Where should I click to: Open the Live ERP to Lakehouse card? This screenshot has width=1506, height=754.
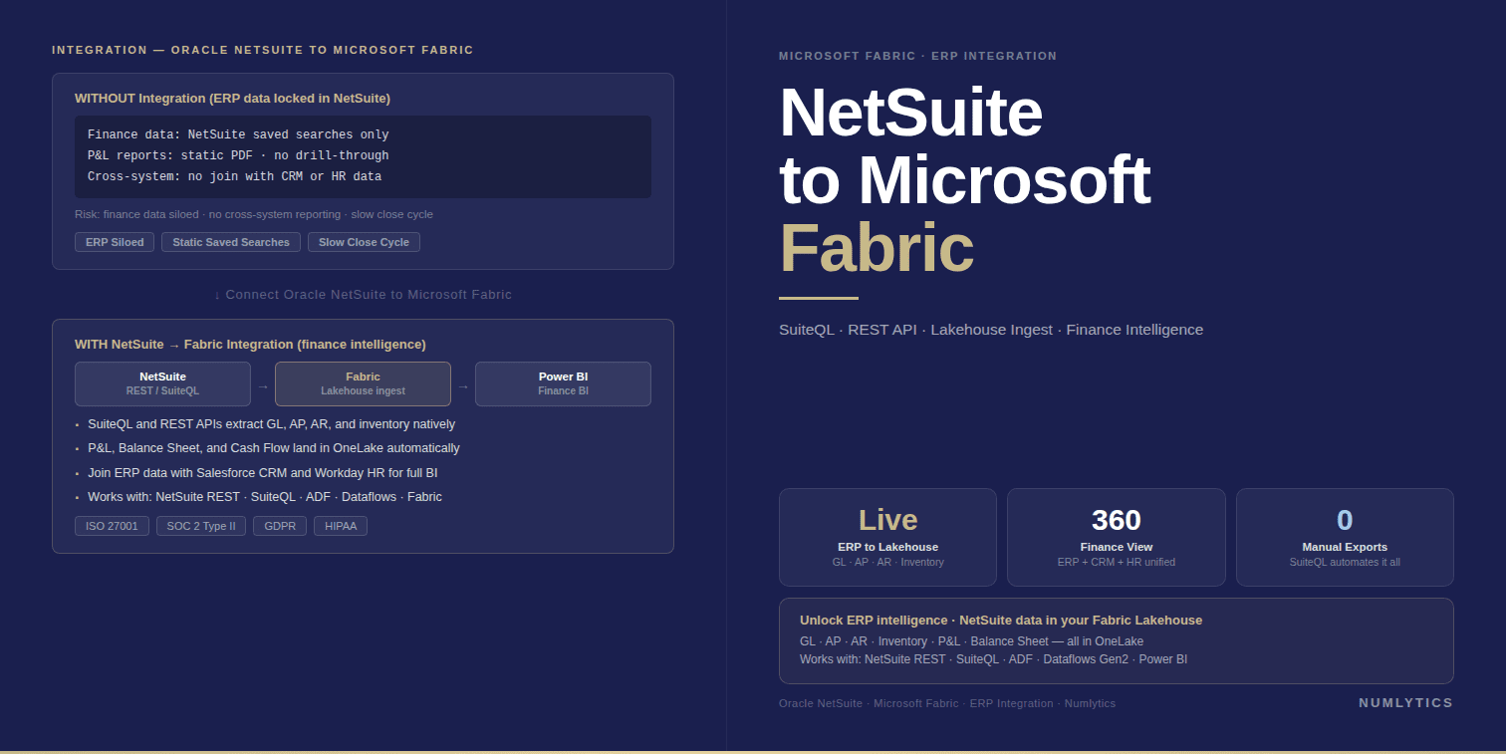[x=887, y=537]
